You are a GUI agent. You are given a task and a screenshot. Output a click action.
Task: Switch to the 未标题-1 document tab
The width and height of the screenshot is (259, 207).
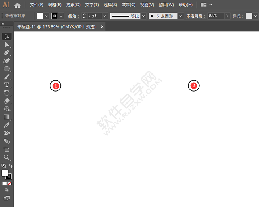click(56, 27)
